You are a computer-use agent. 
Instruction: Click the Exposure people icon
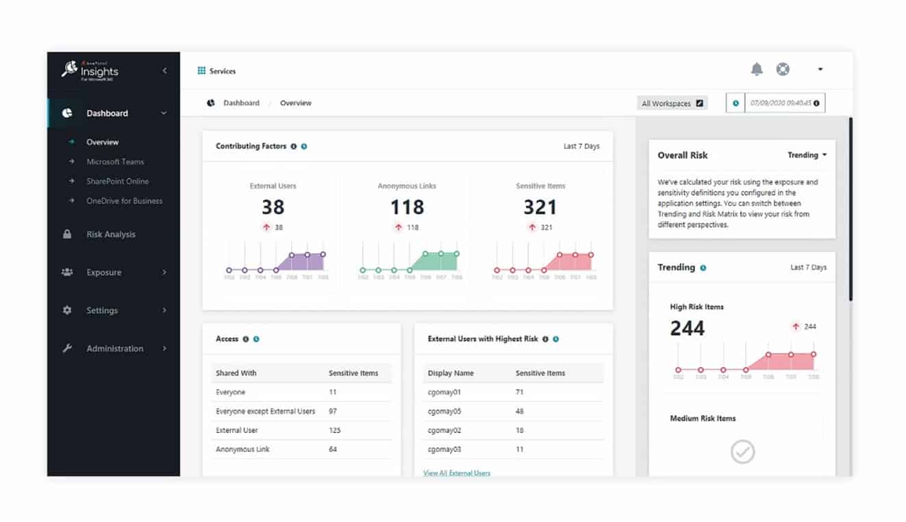click(x=67, y=272)
